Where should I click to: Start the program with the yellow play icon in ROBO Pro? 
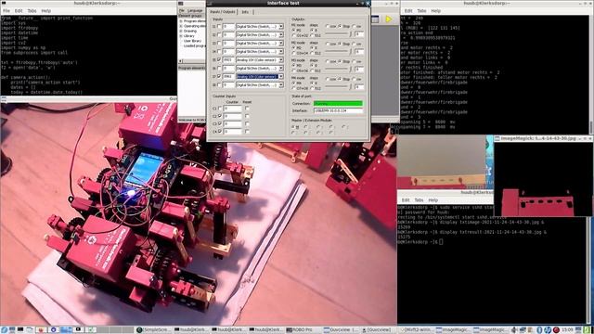pyautogui.click(x=389, y=19)
